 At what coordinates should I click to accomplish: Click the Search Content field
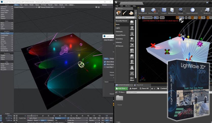click(147, 92)
